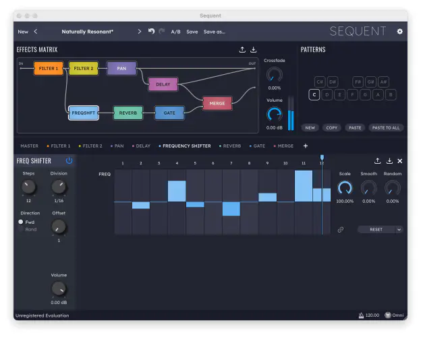Click the NEW pattern button
The image size is (421, 337).
(310, 127)
